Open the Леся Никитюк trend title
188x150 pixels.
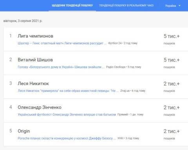[33, 83]
